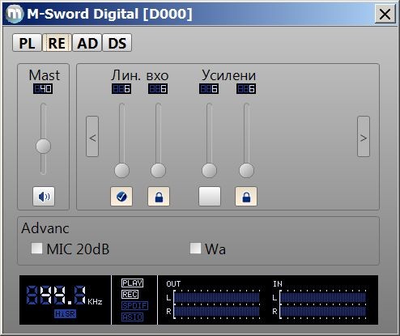Go to the DS tab
Viewport: 400px width, 336px height.
117,43
